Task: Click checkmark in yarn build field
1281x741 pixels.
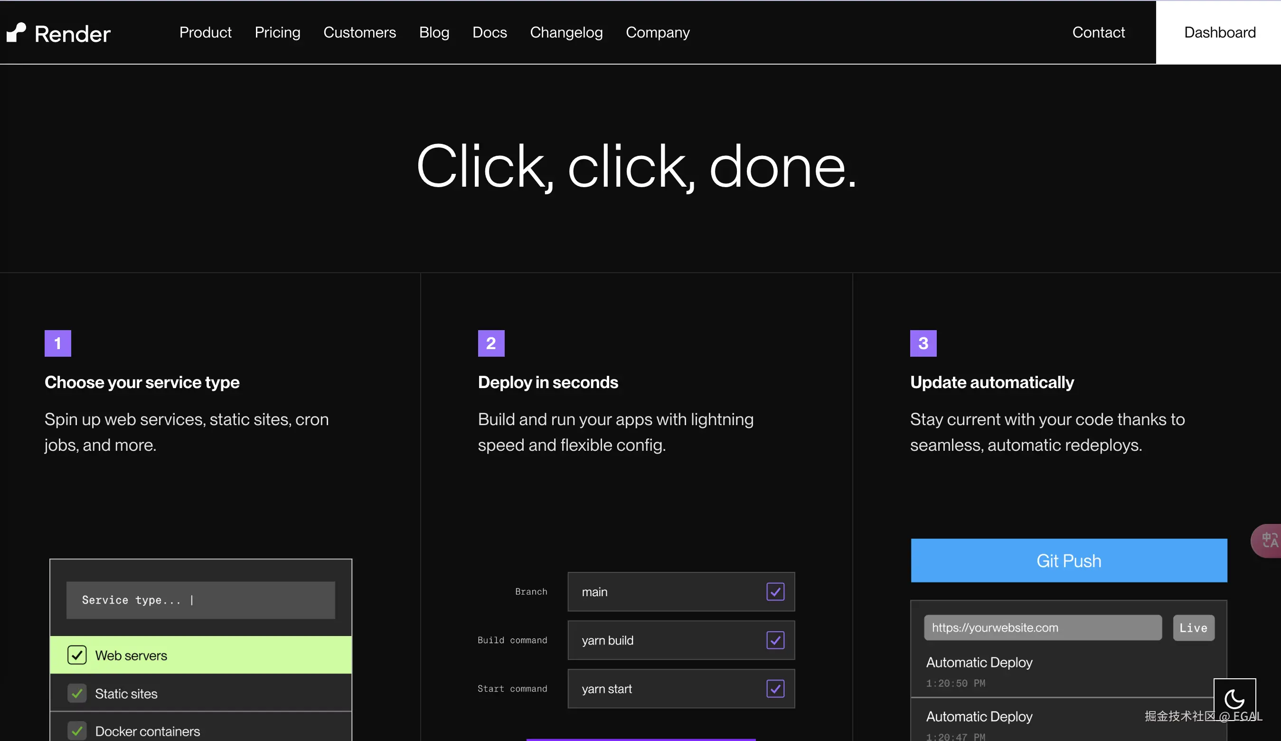Action: pos(775,640)
